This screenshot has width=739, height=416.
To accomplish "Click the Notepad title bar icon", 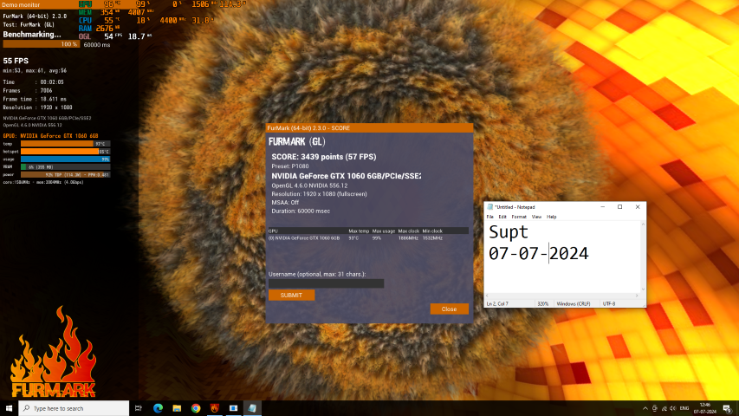I will coord(489,207).
